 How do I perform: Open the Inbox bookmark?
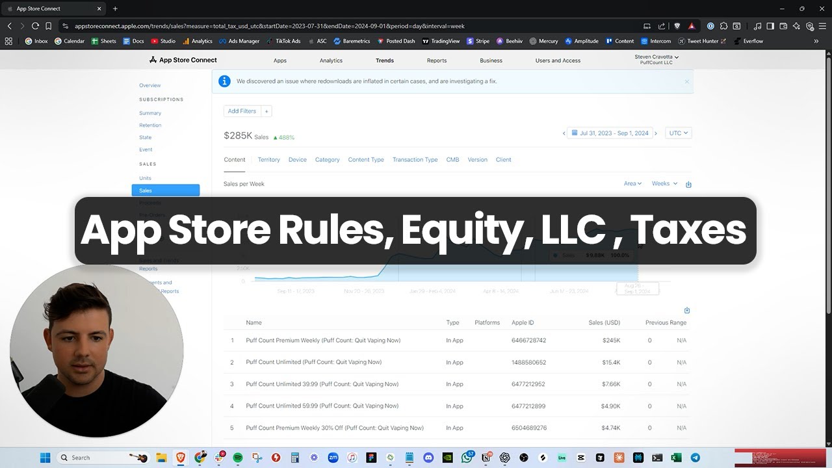36,41
